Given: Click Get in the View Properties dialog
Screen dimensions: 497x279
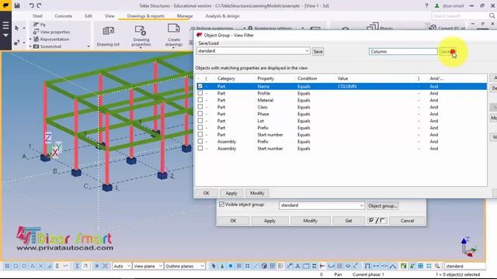Looking at the screenshot, I should pyautogui.click(x=349, y=220).
